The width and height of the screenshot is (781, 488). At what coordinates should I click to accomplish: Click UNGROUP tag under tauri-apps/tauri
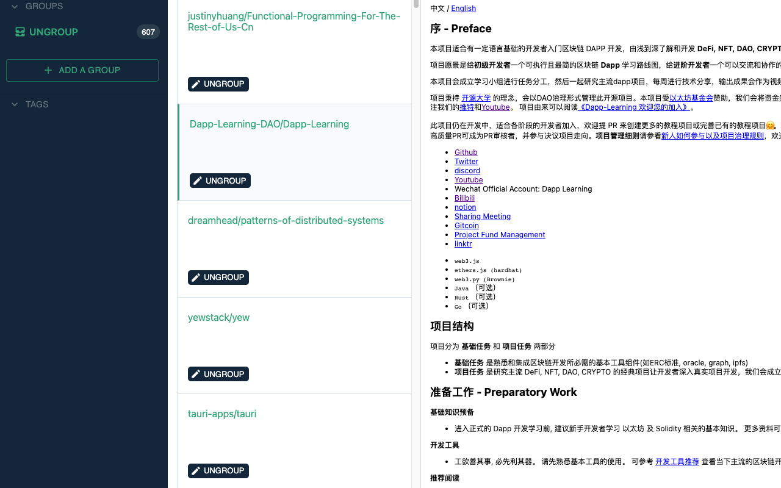[218, 471]
